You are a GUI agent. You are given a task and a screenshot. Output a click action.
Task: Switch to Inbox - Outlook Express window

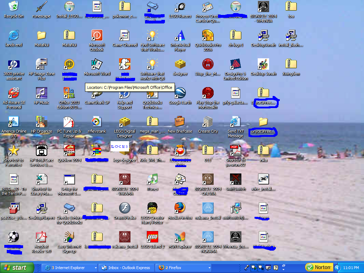(x=126, y=268)
